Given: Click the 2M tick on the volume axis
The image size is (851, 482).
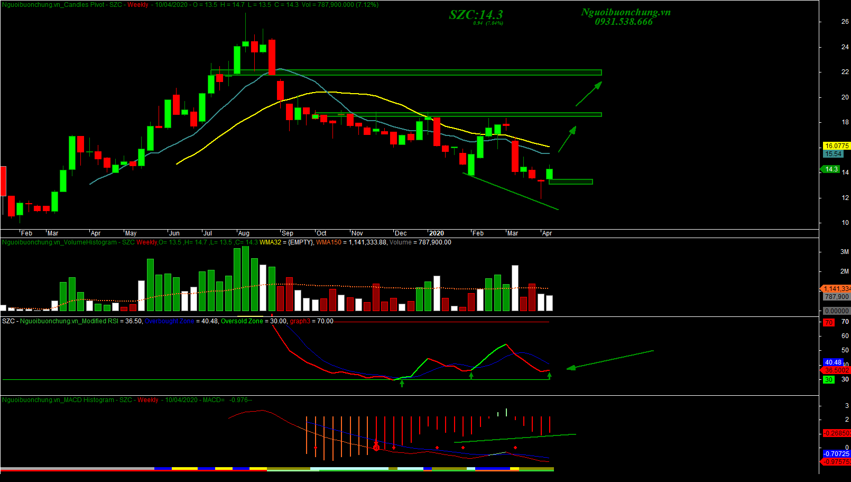Looking at the screenshot, I should pos(844,271).
